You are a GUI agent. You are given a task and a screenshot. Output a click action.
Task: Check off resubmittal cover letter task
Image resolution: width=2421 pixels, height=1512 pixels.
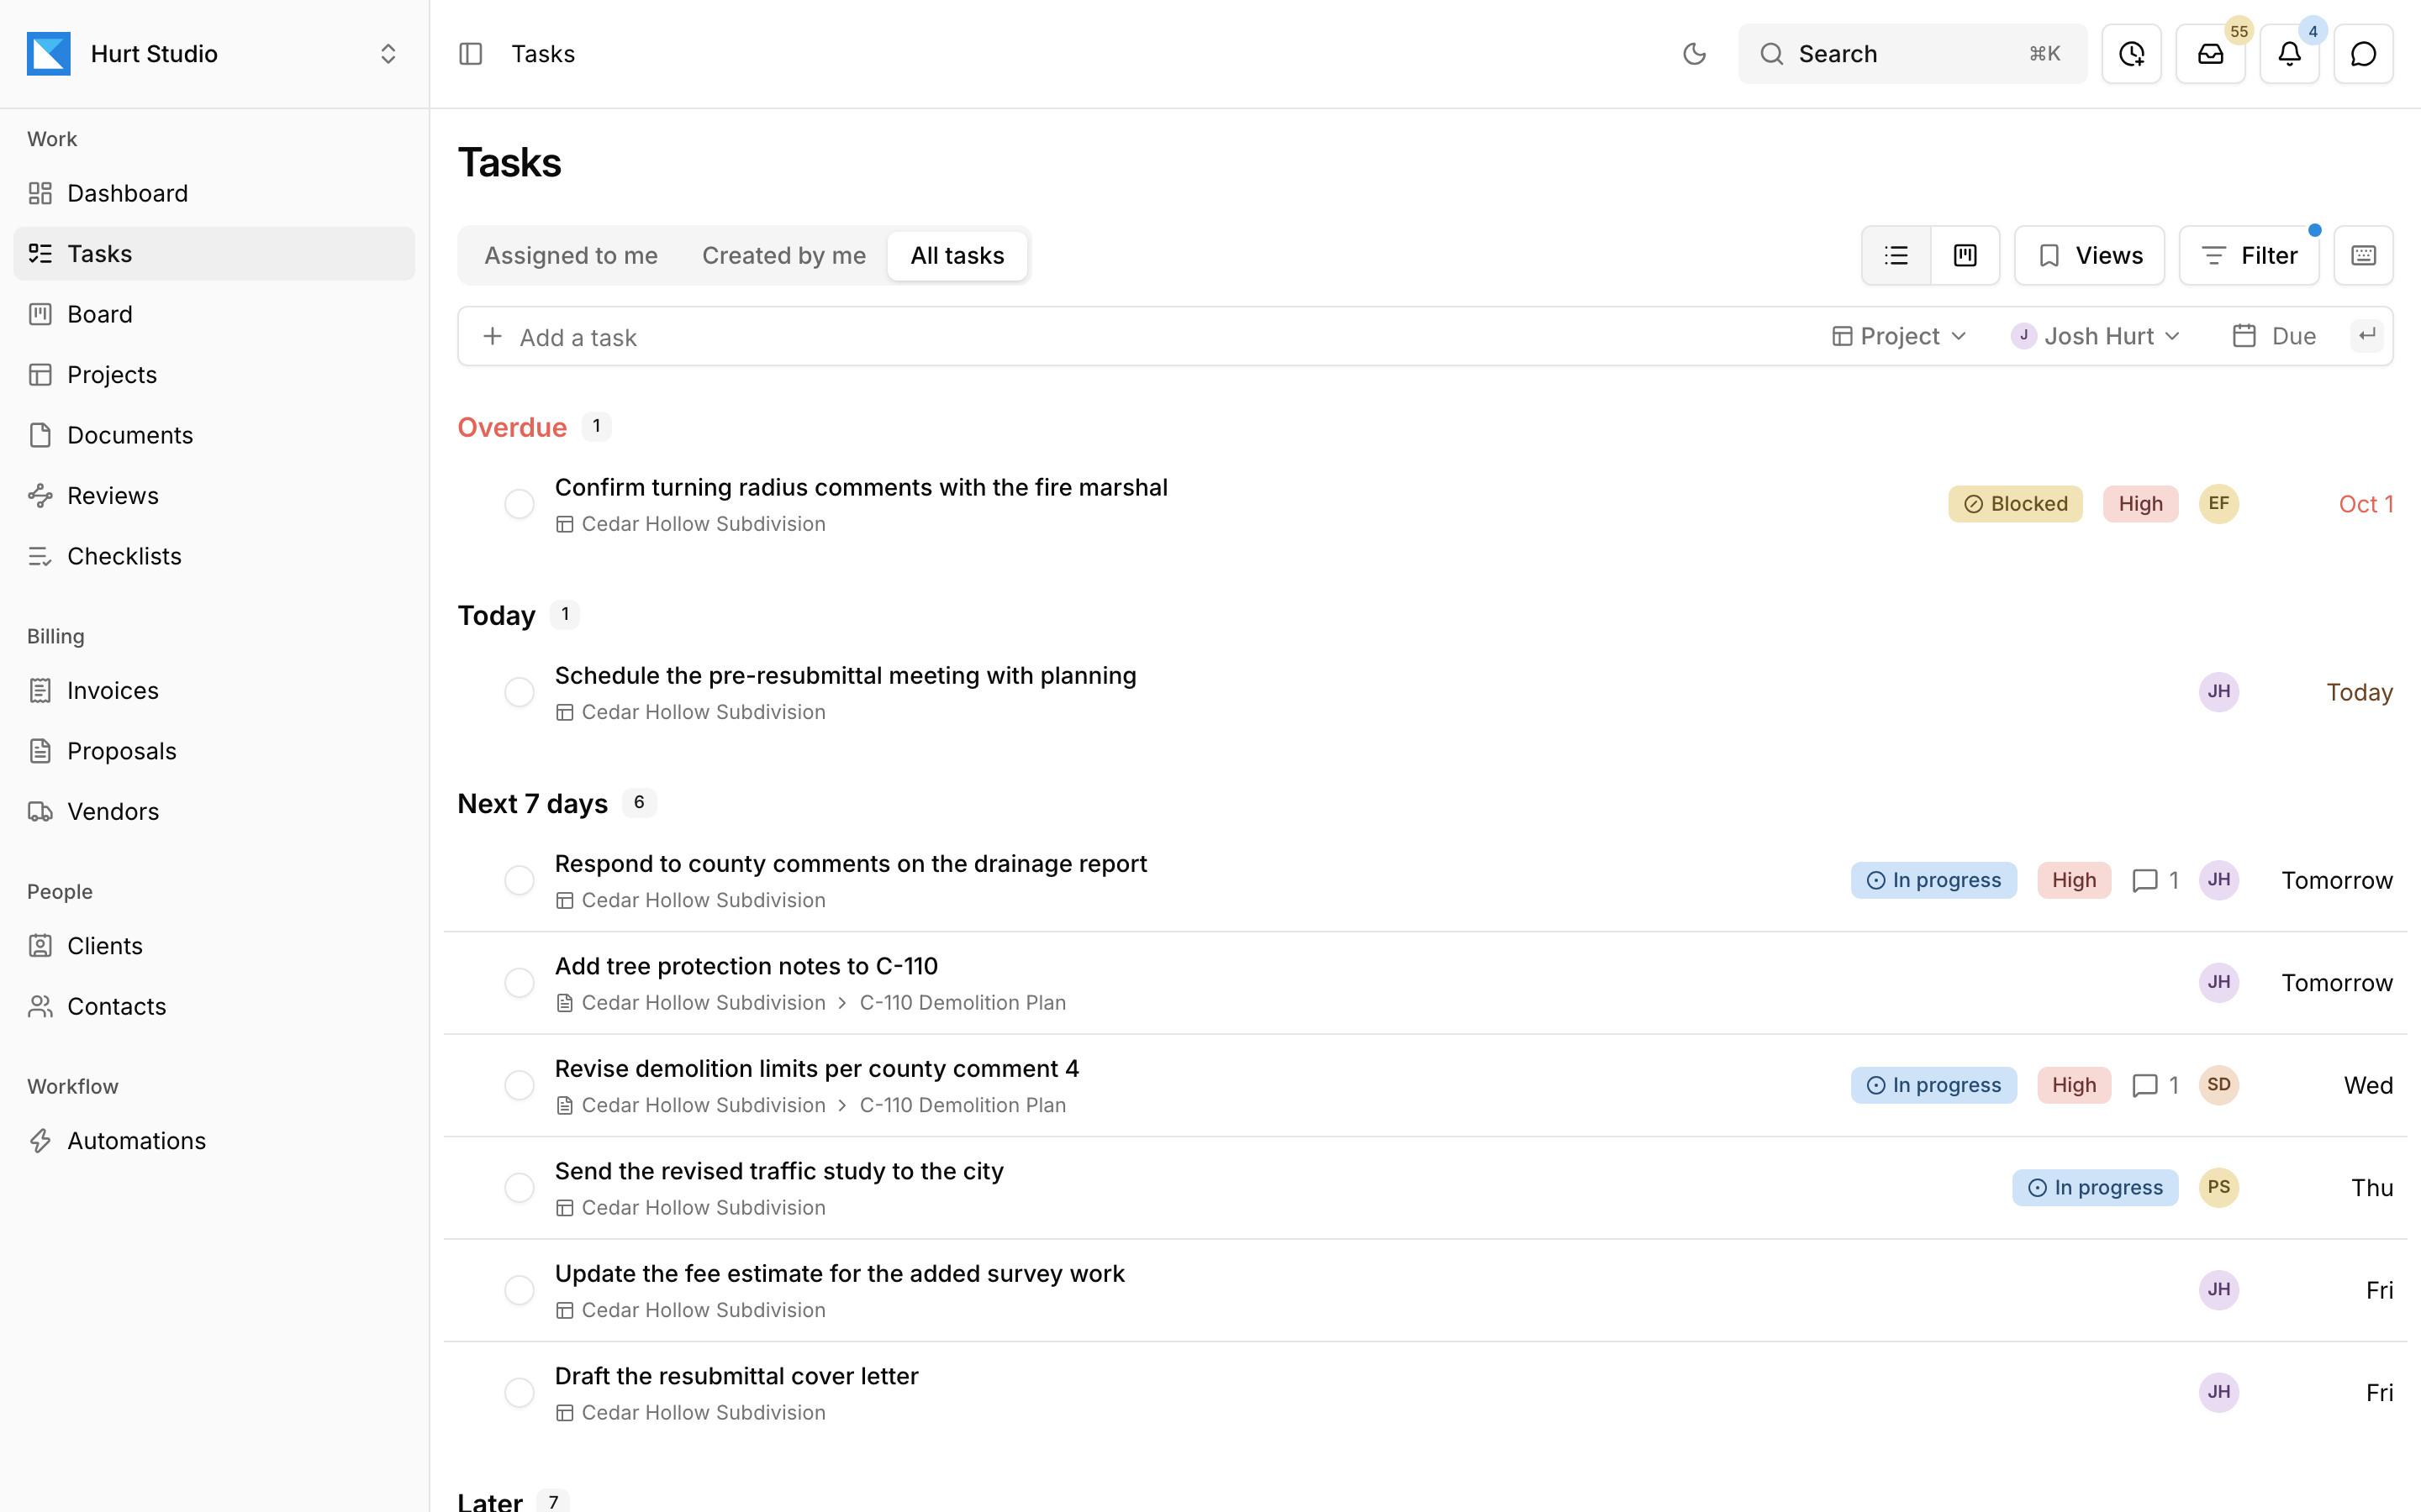click(x=520, y=1393)
